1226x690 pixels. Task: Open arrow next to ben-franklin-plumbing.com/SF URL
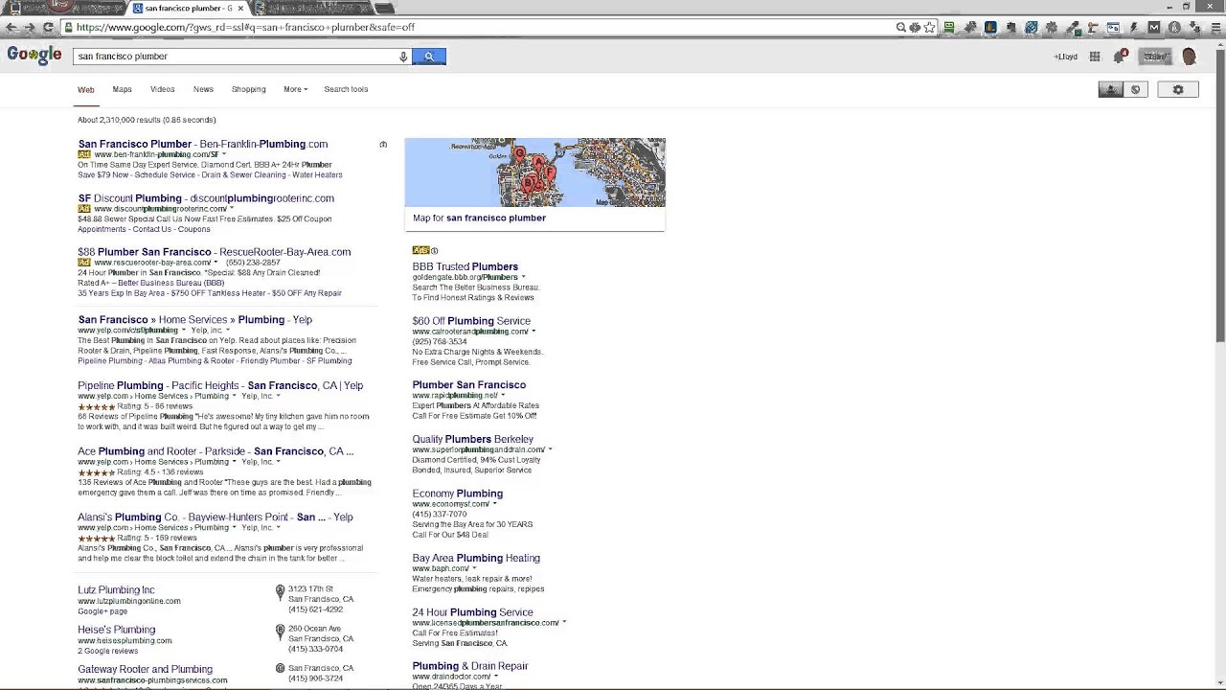pos(224,154)
